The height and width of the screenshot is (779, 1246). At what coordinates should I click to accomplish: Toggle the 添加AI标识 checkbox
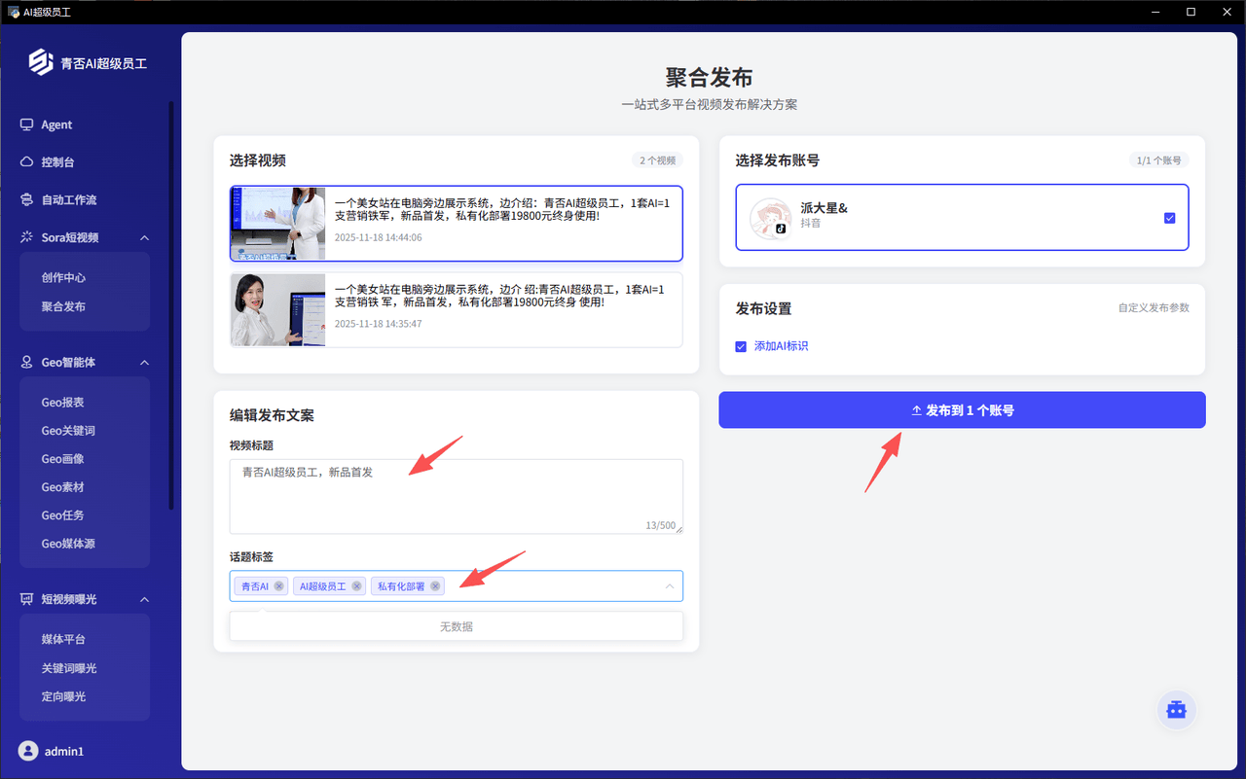[x=741, y=346]
